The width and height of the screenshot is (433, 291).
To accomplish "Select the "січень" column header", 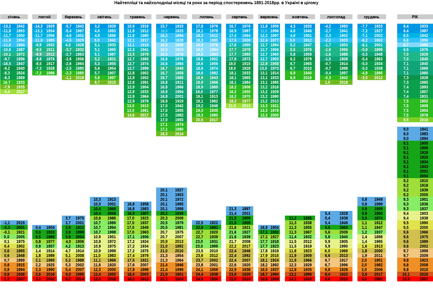I will pos(14,17).
